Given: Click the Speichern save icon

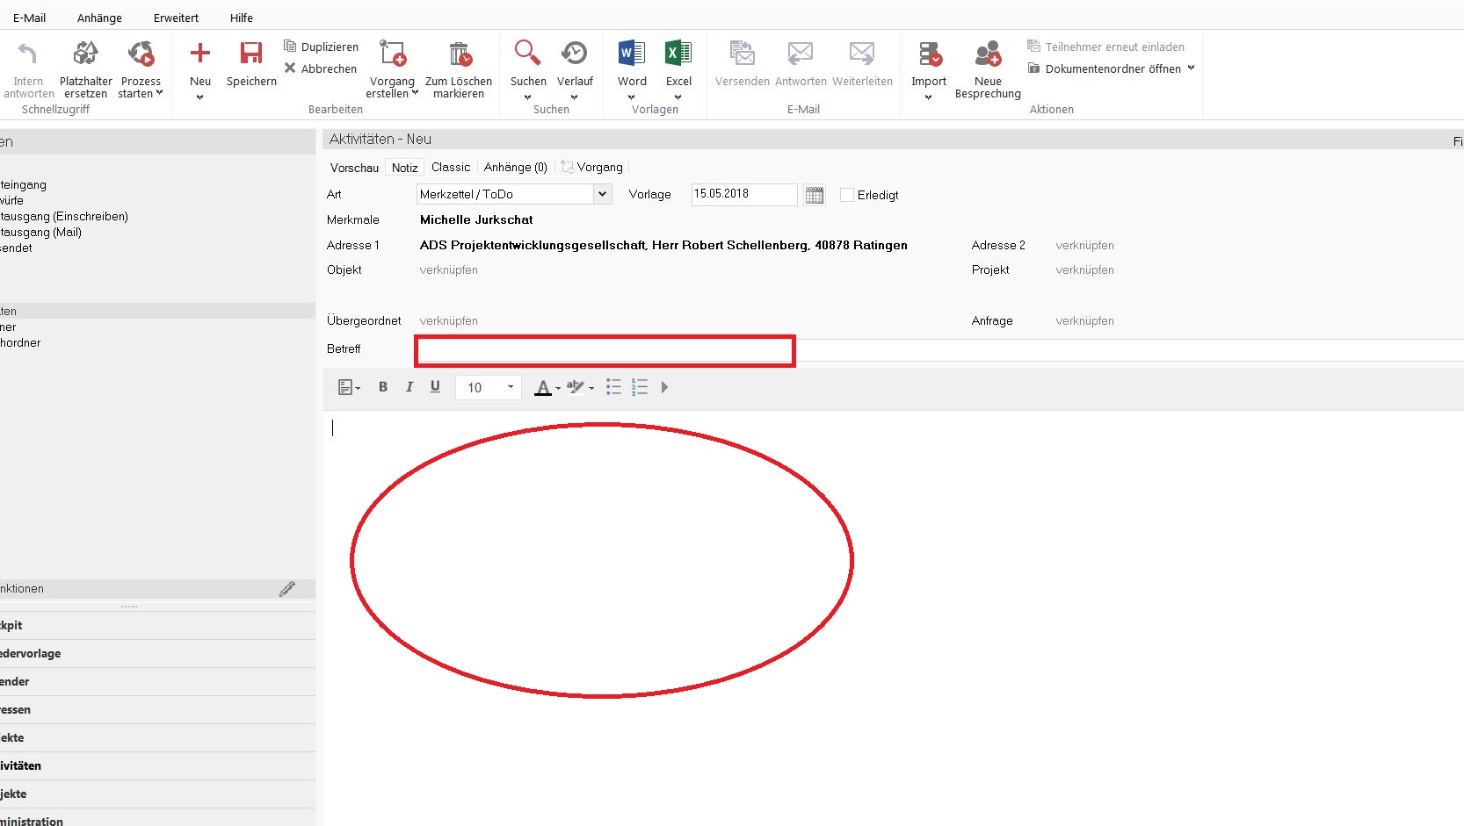Looking at the screenshot, I should coord(251,54).
